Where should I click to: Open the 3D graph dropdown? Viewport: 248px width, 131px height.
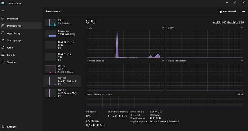88,28
